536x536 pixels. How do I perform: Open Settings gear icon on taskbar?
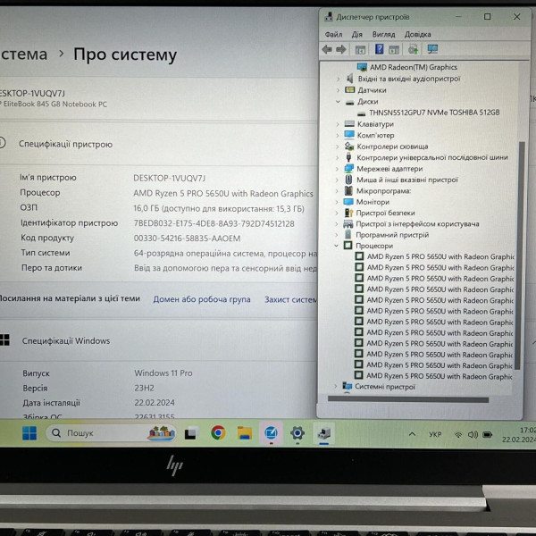point(297,433)
